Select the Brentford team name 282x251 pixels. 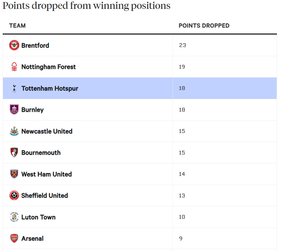pyautogui.click(x=35, y=45)
